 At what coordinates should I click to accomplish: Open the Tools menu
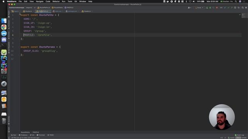tap(70, 2)
